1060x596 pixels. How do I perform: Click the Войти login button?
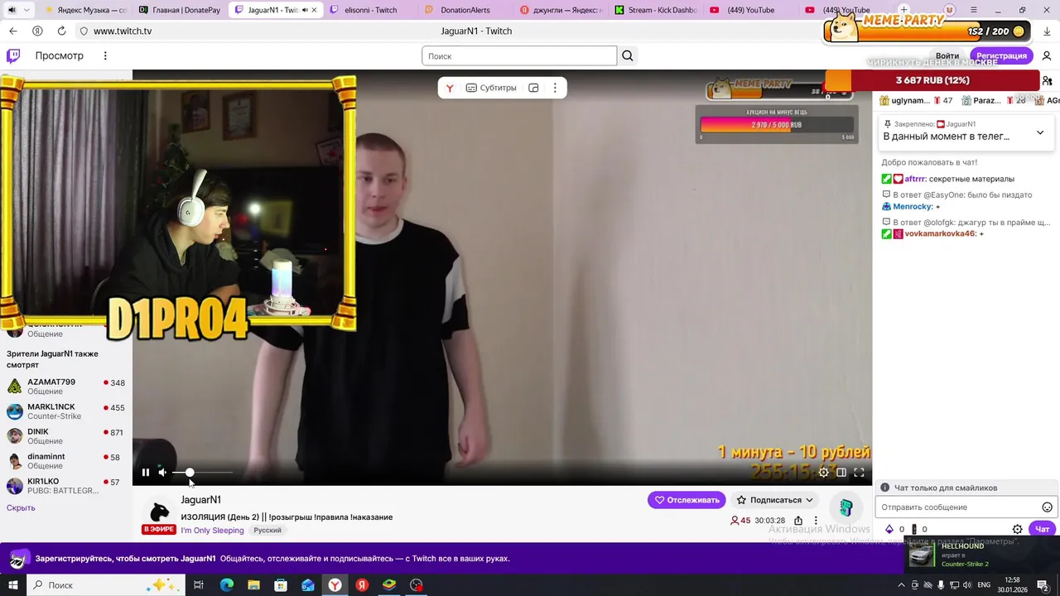pyautogui.click(x=947, y=55)
